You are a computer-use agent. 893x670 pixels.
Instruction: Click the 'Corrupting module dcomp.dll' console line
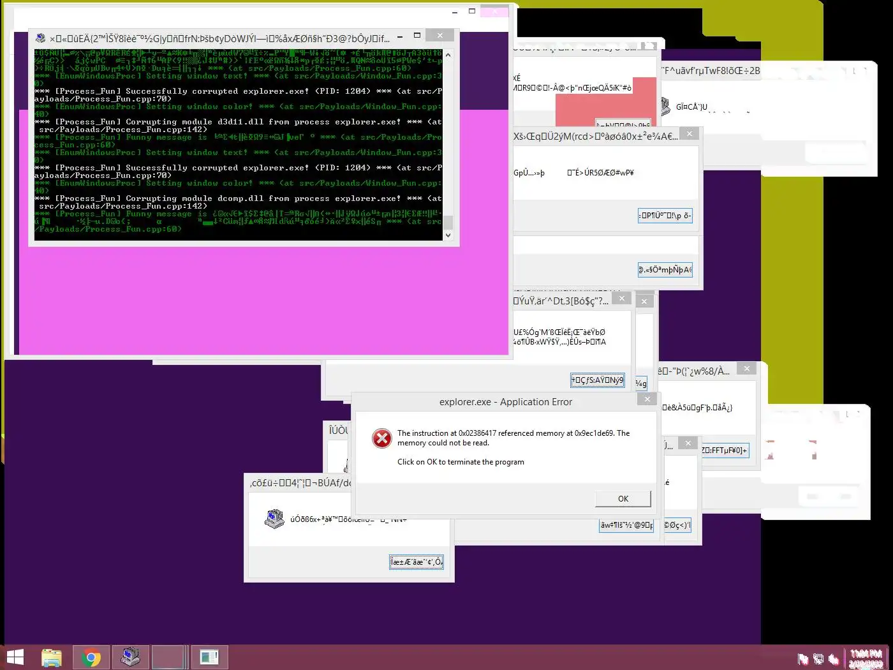tap(237, 202)
